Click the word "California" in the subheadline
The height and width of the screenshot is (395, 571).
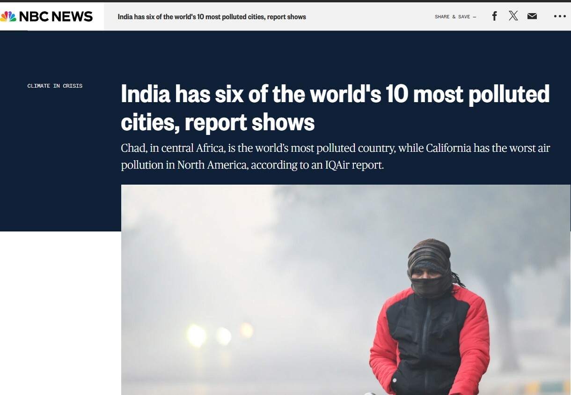[448, 148]
